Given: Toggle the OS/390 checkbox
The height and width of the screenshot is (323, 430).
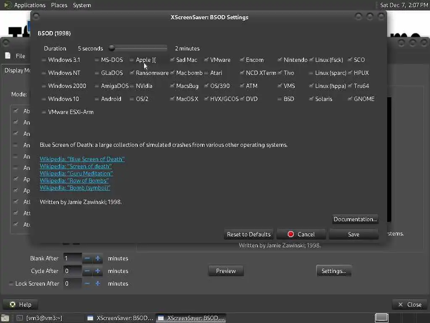Looking at the screenshot, I should tap(206, 86).
